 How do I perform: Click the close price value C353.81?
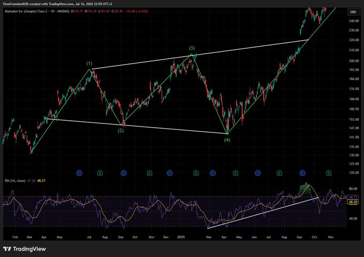tap(117, 11)
